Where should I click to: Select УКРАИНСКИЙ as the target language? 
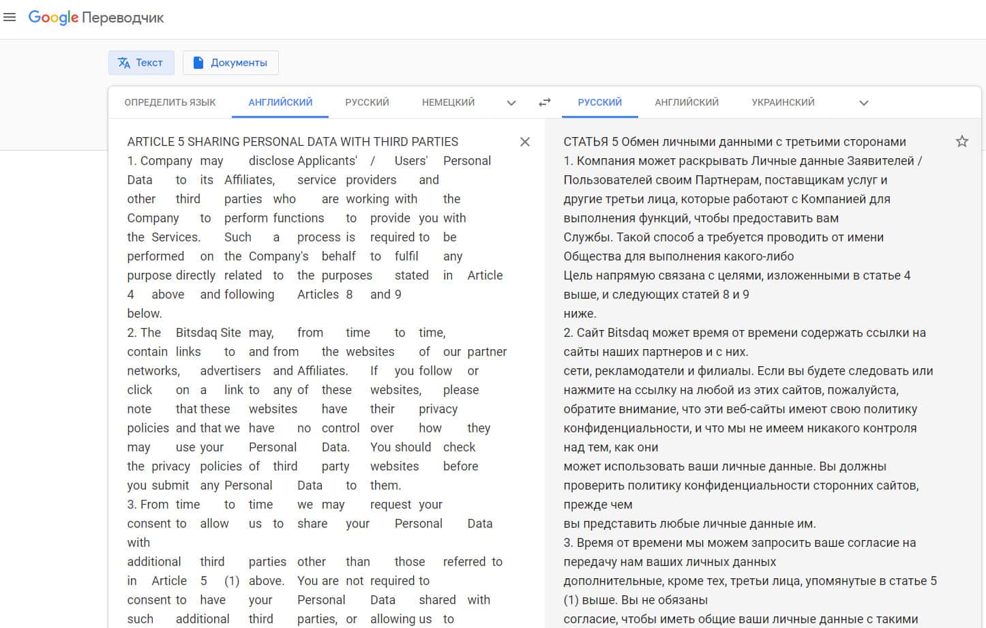tap(783, 102)
